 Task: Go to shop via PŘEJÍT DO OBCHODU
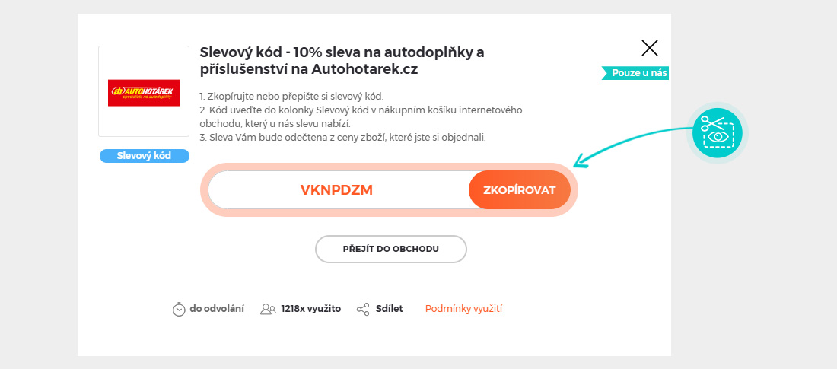click(391, 249)
